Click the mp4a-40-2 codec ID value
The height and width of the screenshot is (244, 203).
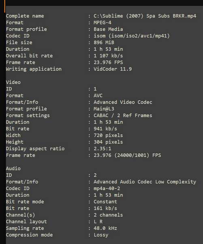coord(107,188)
